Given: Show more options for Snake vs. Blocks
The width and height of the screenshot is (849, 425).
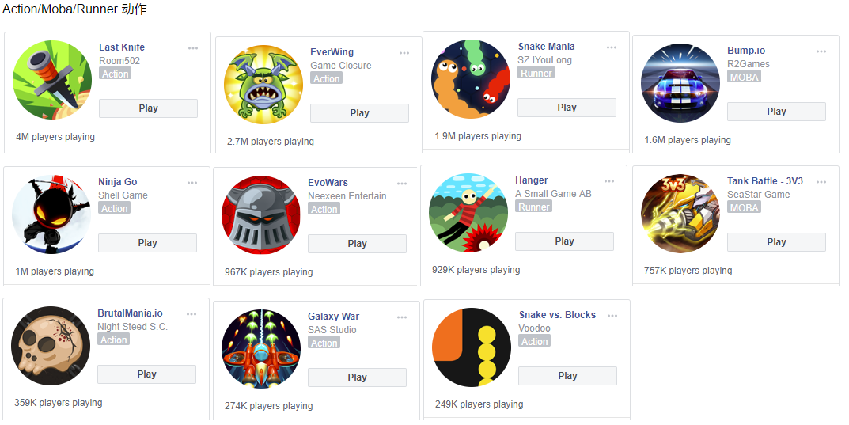Looking at the screenshot, I should click(x=612, y=316).
